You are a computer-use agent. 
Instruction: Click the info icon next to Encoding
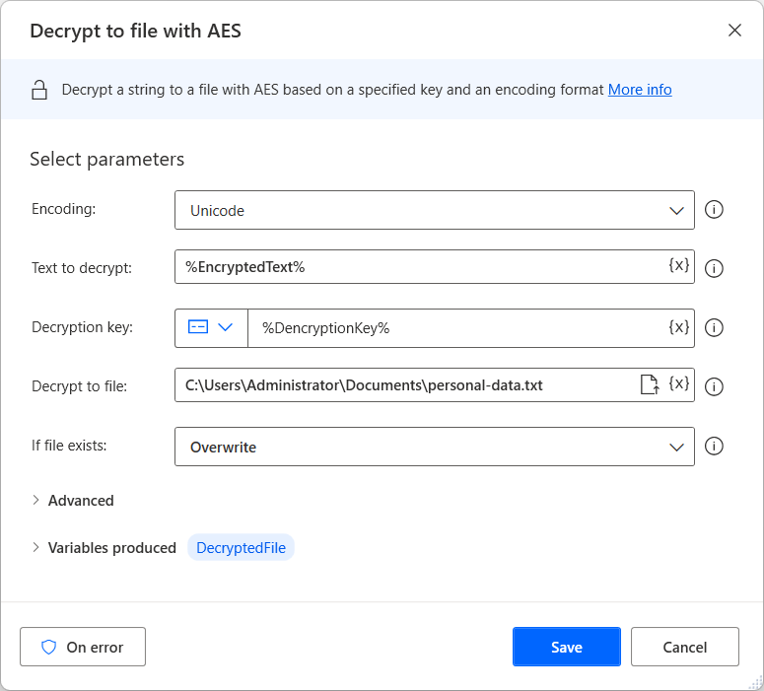pos(715,210)
